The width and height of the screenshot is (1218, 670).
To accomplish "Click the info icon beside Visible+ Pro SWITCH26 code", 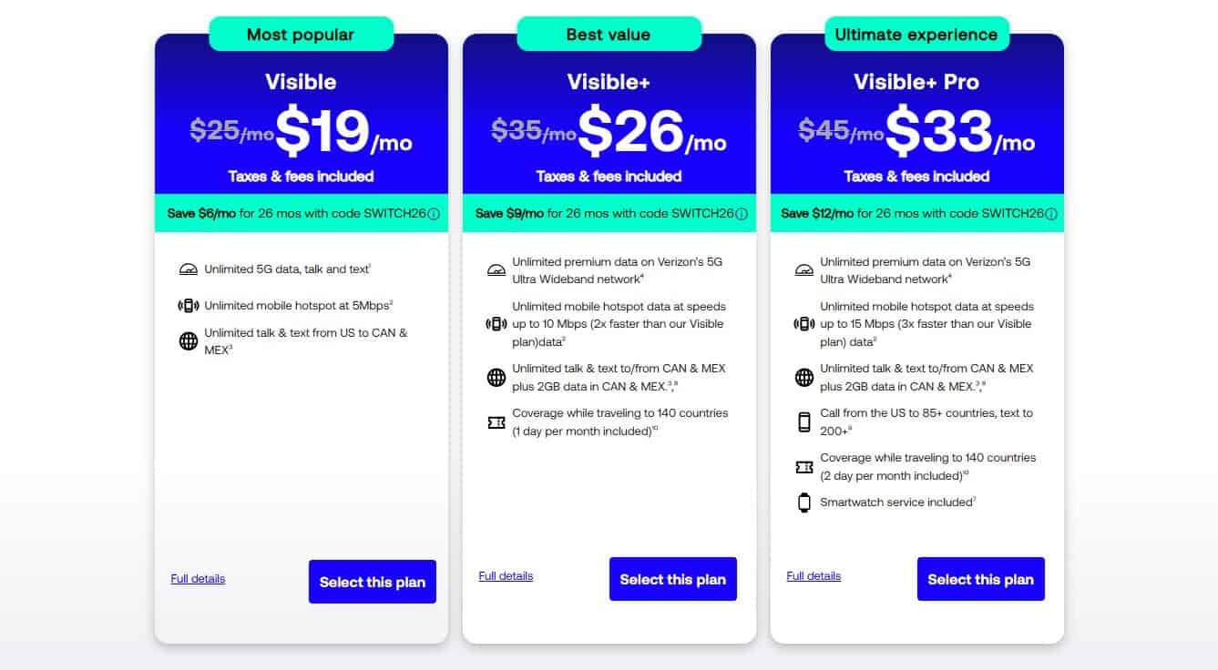I will (x=1049, y=214).
